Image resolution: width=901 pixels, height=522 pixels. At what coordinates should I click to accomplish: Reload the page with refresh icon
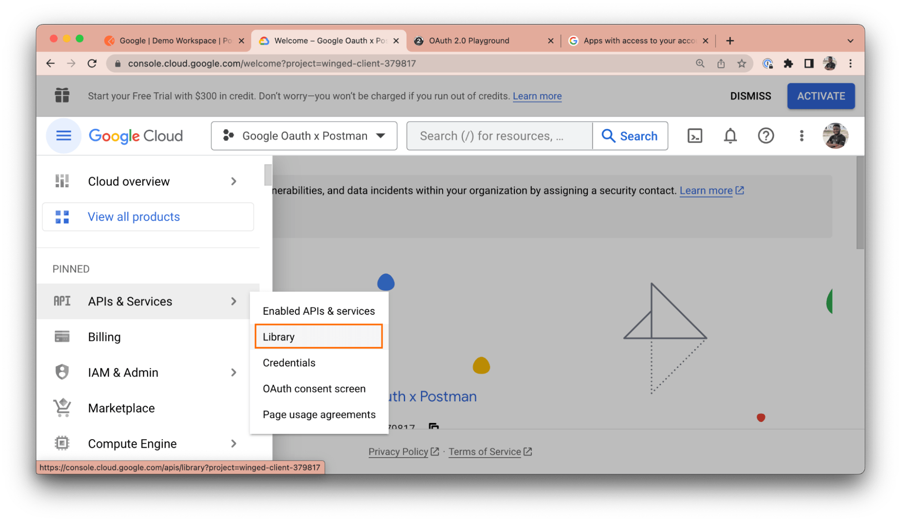[x=92, y=64]
